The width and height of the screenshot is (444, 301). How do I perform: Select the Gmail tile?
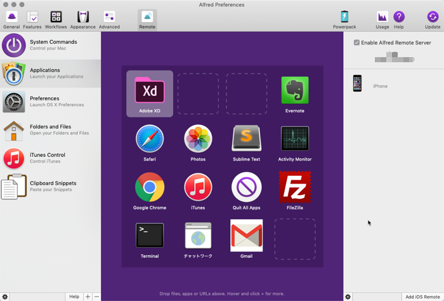[x=246, y=239]
